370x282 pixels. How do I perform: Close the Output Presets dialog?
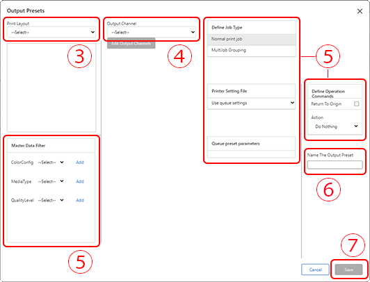[x=360, y=11]
